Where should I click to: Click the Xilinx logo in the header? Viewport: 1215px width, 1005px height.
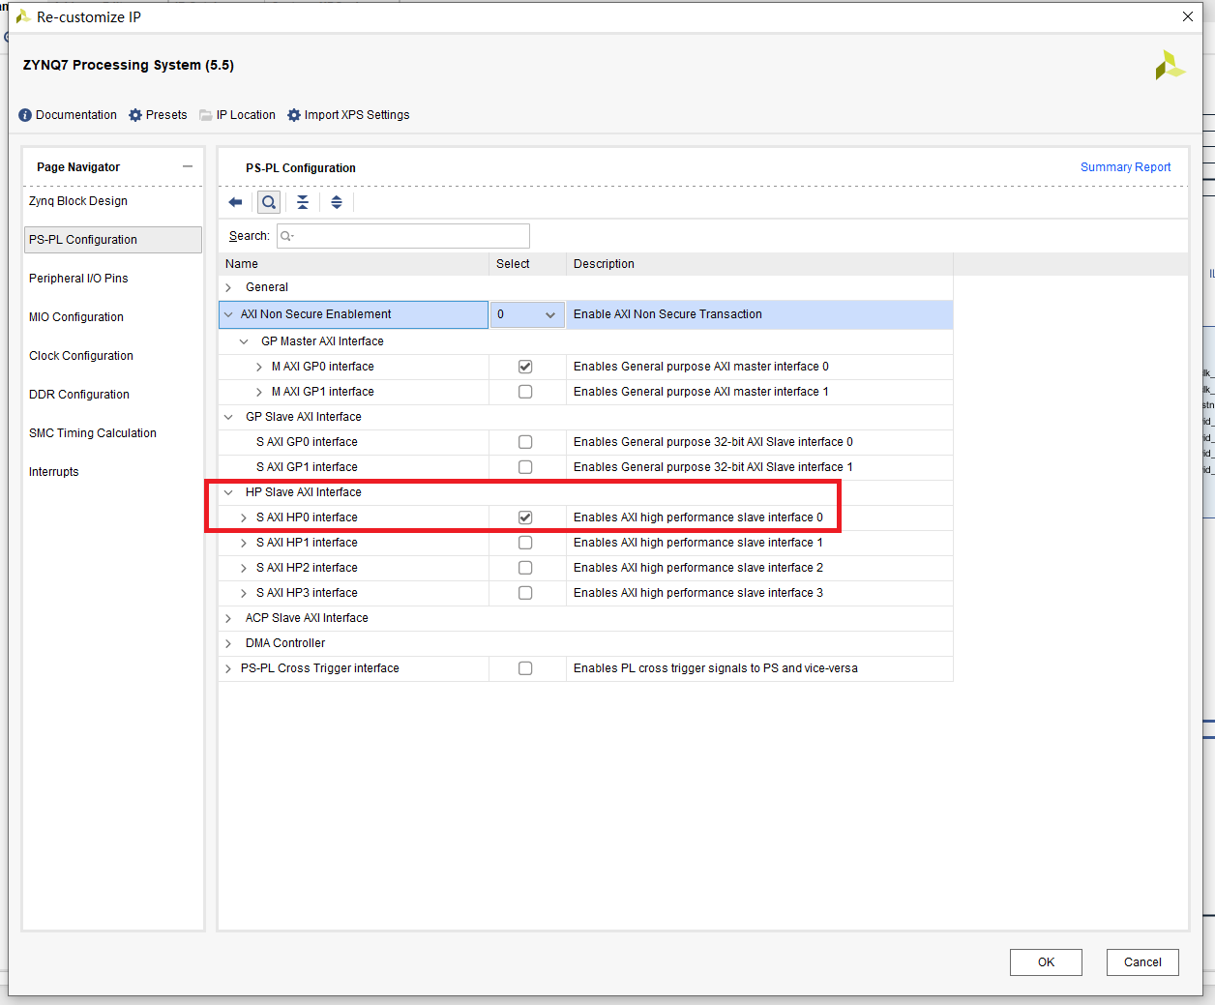1170,65
